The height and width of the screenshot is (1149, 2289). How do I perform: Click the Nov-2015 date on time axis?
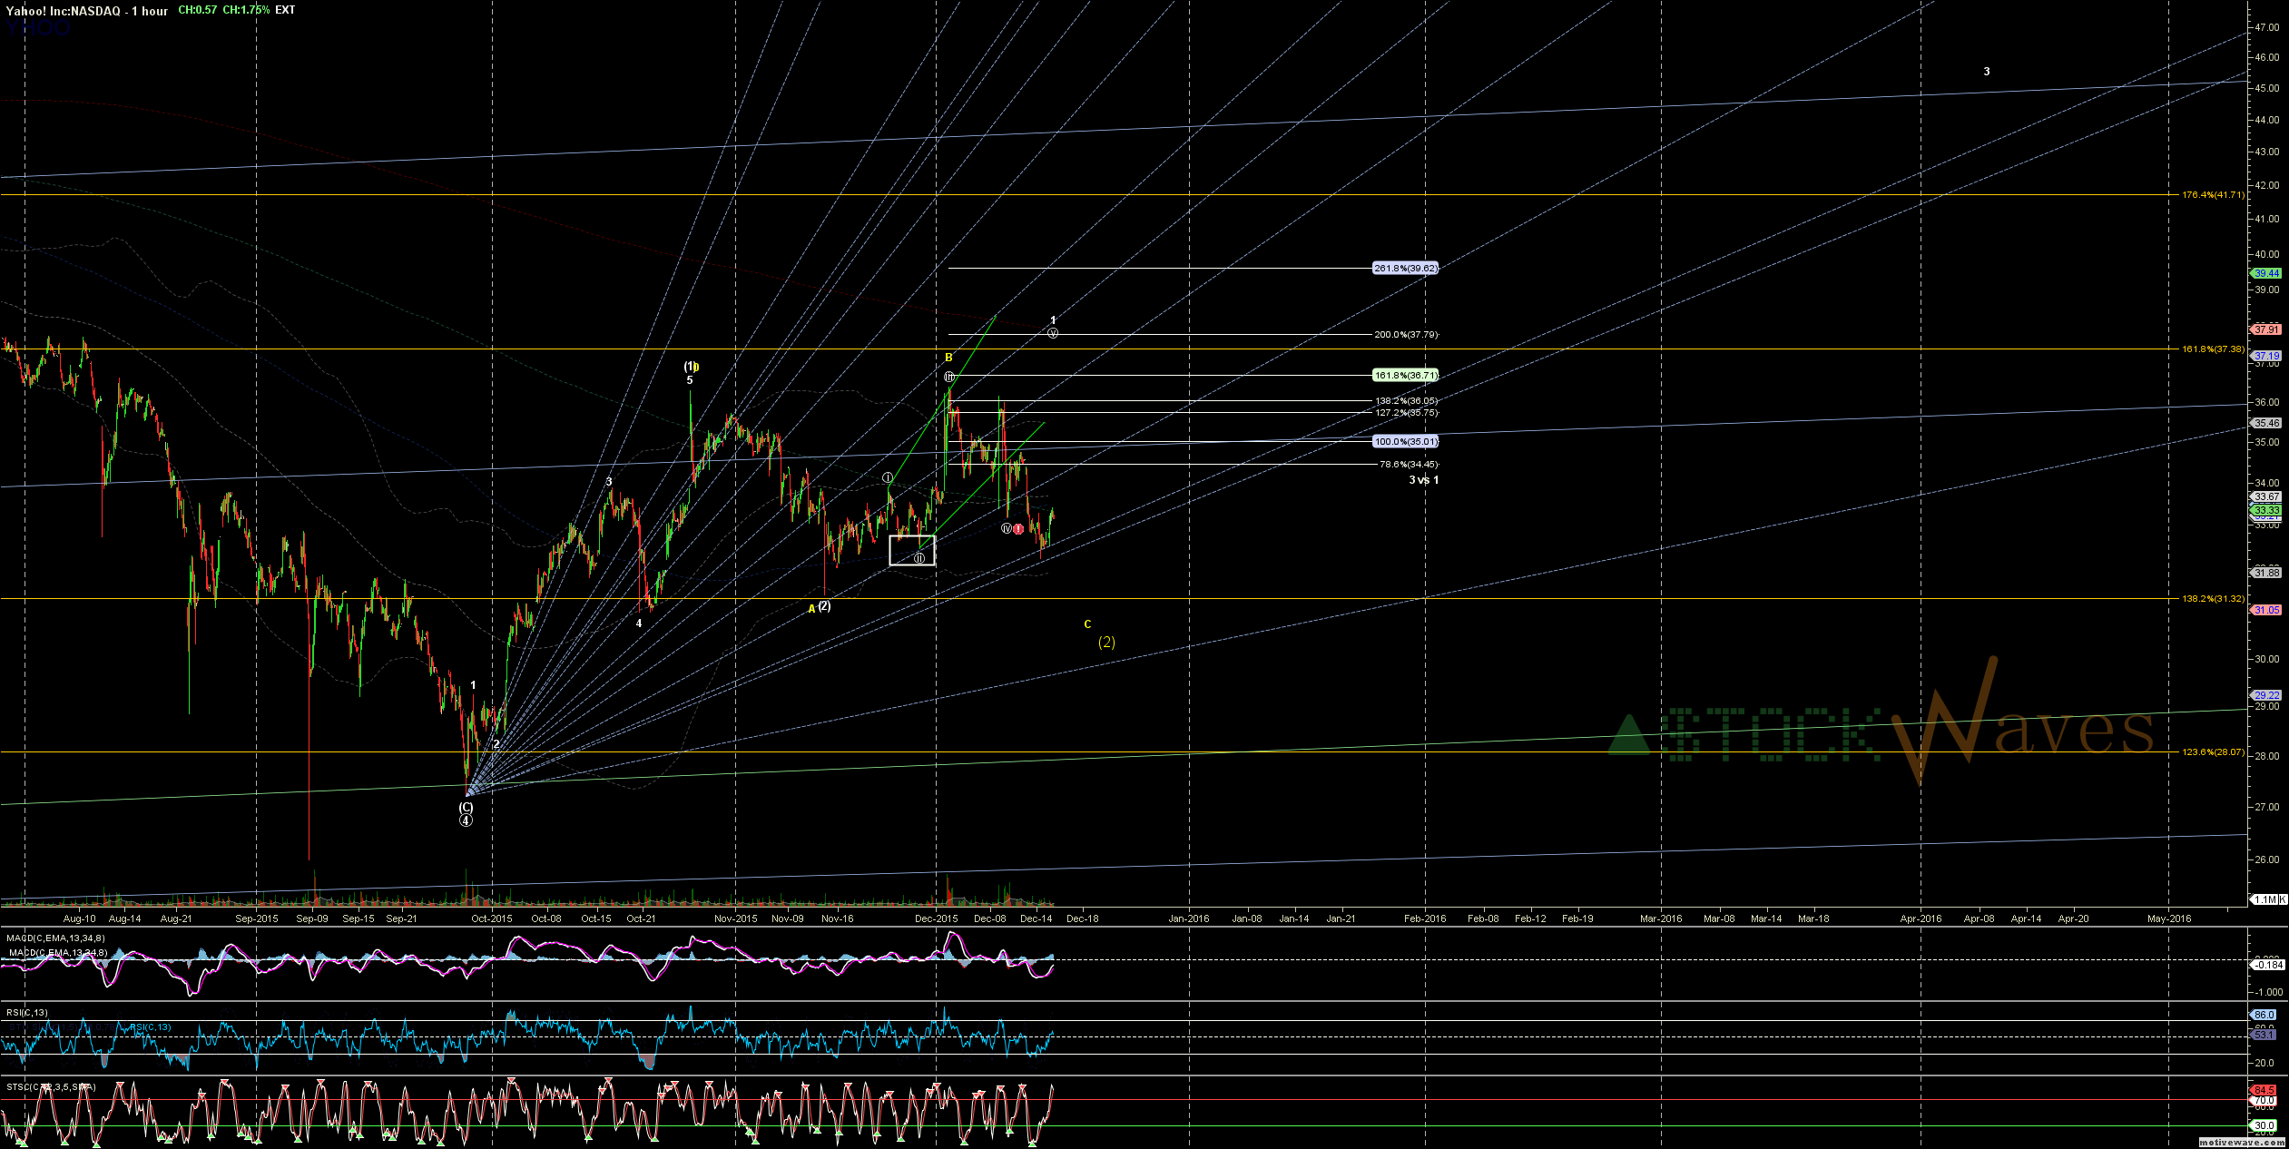tap(735, 918)
